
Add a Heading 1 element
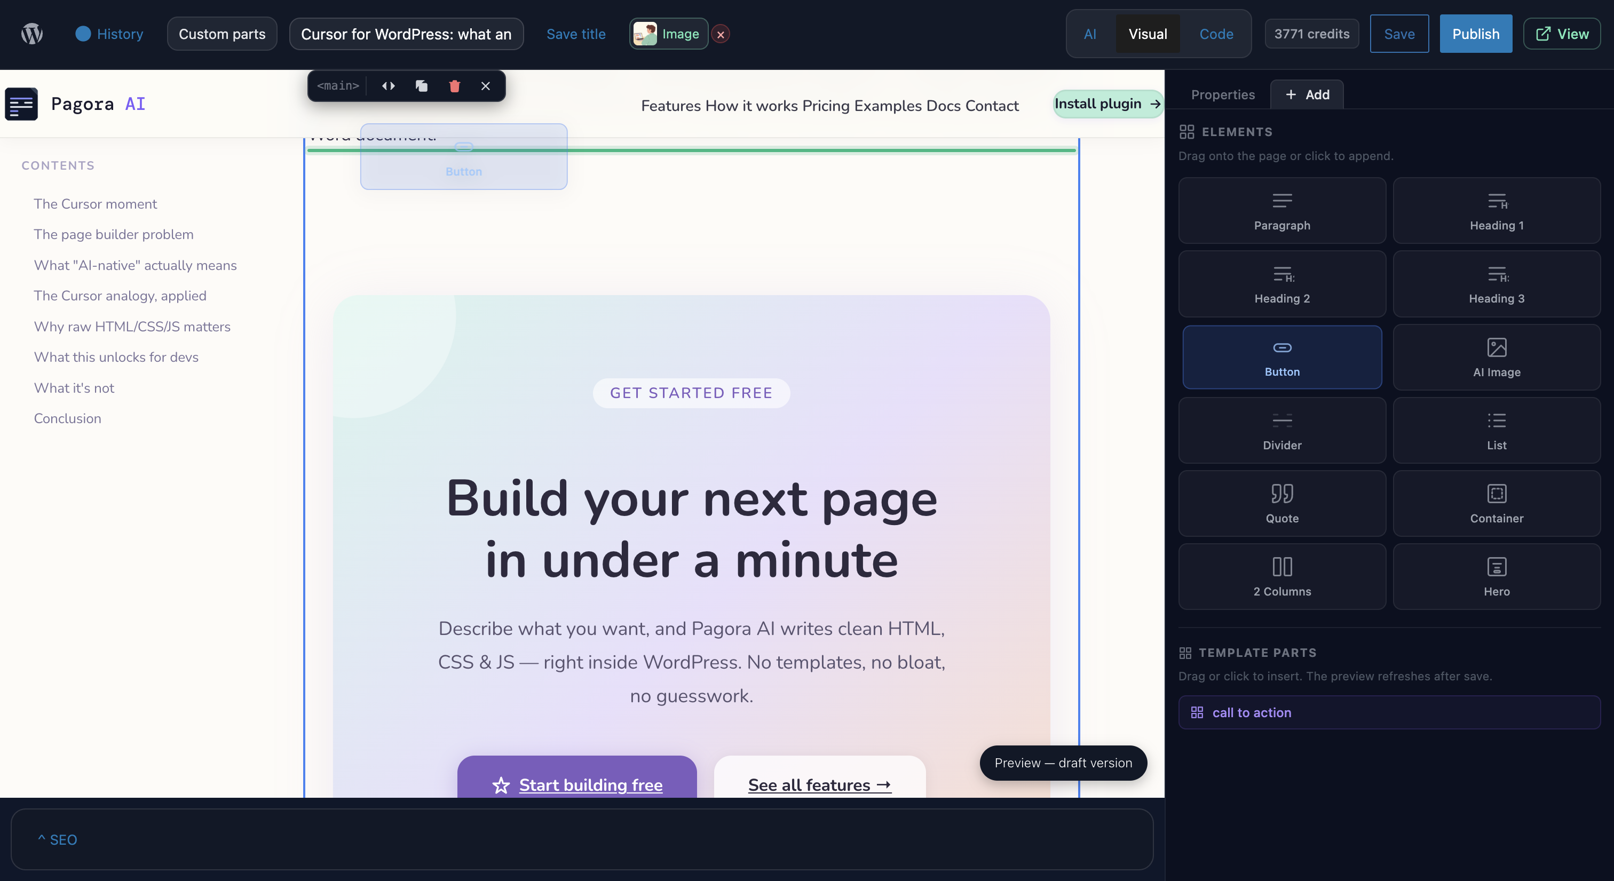tap(1496, 211)
